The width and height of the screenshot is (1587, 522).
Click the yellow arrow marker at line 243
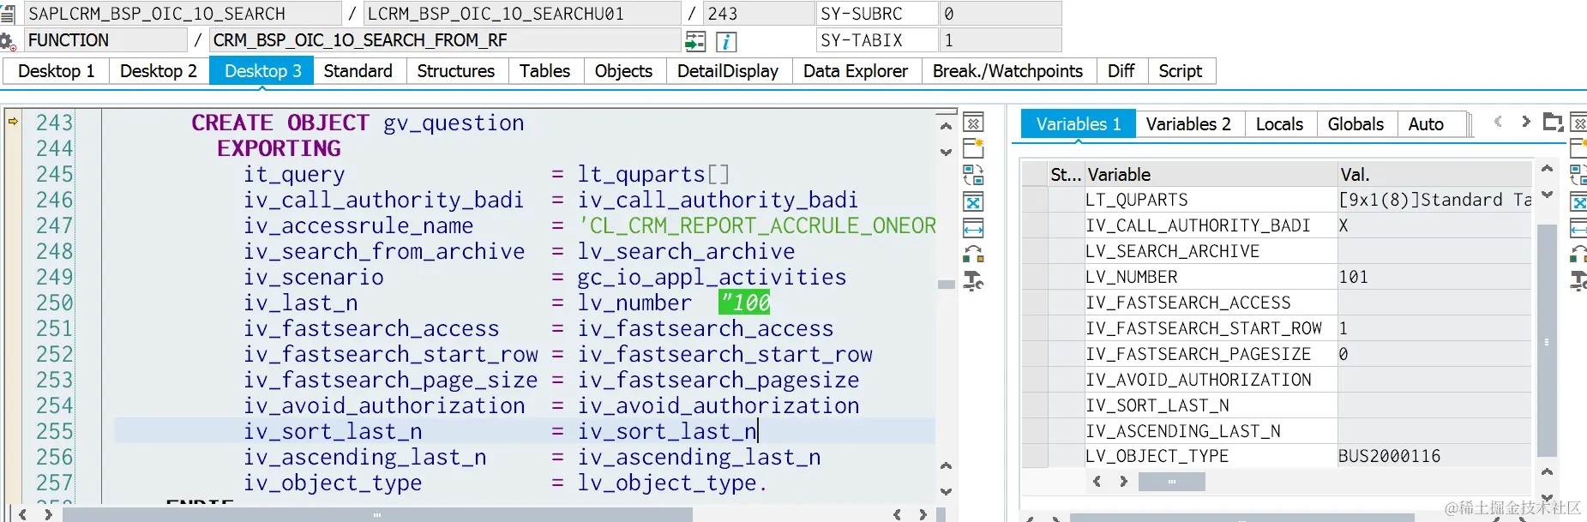(x=13, y=122)
